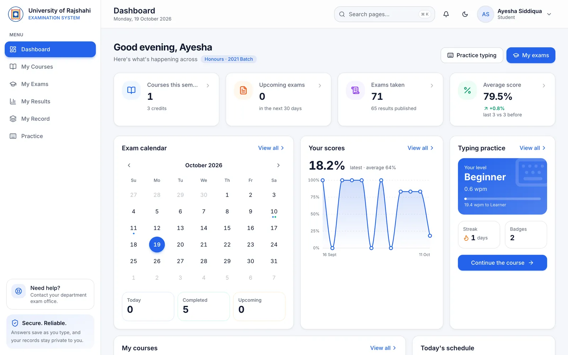Open the notifications bell
The width and height of the screenshot is (568, 355).
(x=446, y=14)
